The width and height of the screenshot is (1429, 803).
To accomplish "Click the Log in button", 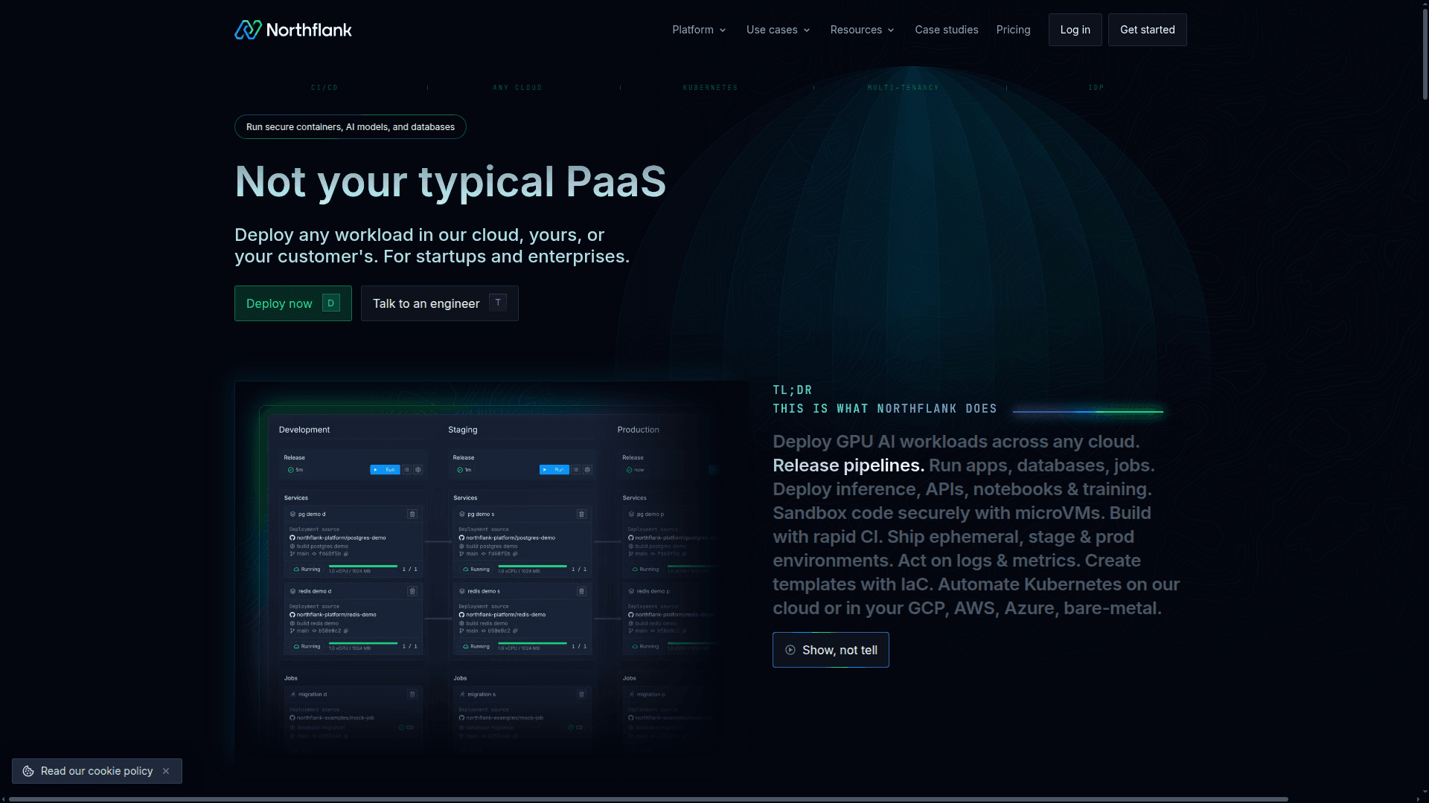I will pyautogui.click(x=1075, y=30).
